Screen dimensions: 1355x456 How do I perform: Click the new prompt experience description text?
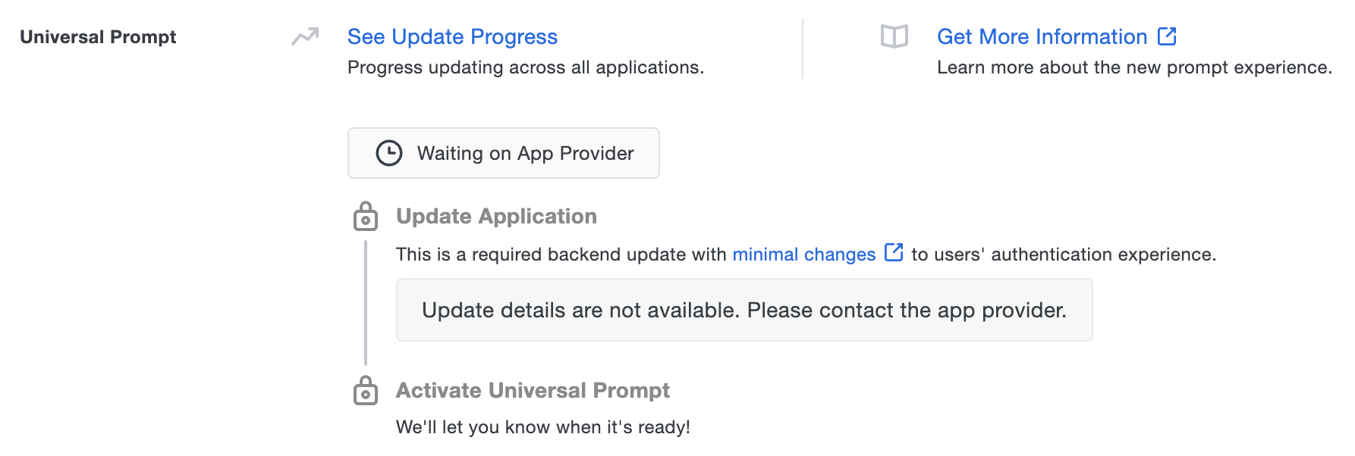coord(1134,67)
